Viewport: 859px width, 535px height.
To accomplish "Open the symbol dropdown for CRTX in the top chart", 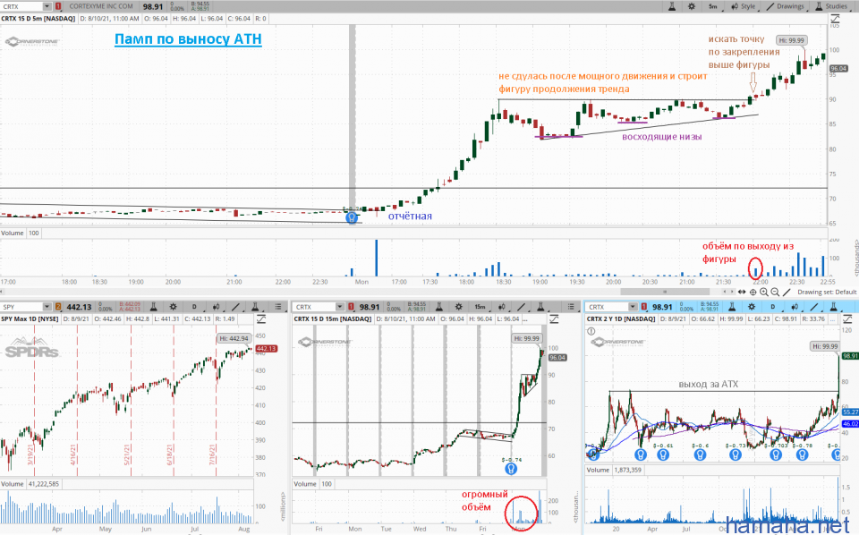I will (47, 6).
